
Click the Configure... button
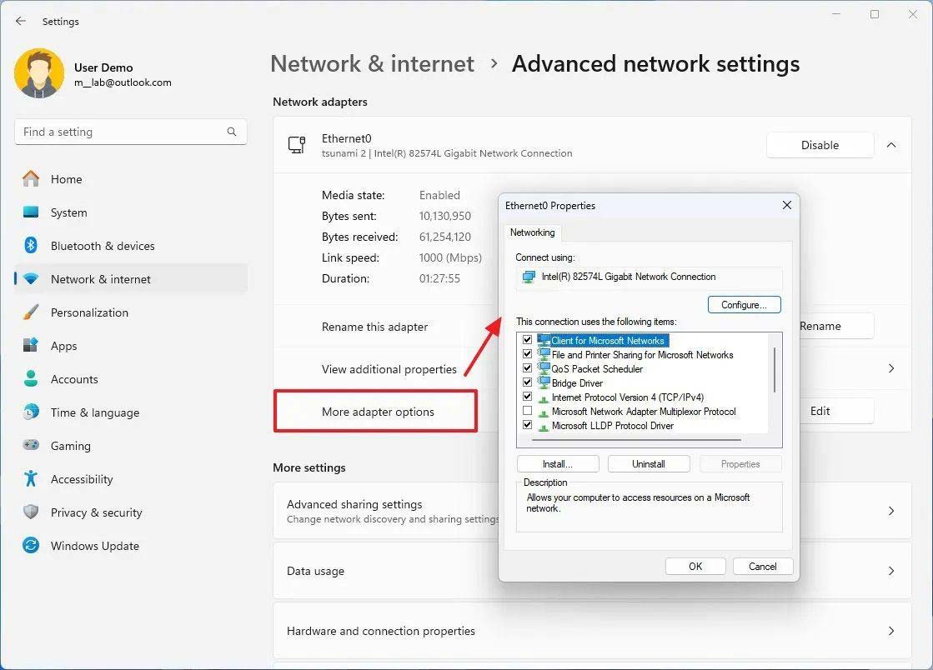point(744,305)
